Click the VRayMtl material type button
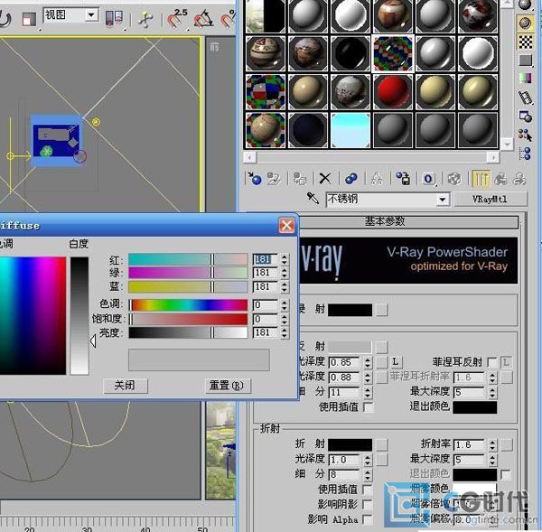Screen dimensions: 542x532 tap(491, 199)
